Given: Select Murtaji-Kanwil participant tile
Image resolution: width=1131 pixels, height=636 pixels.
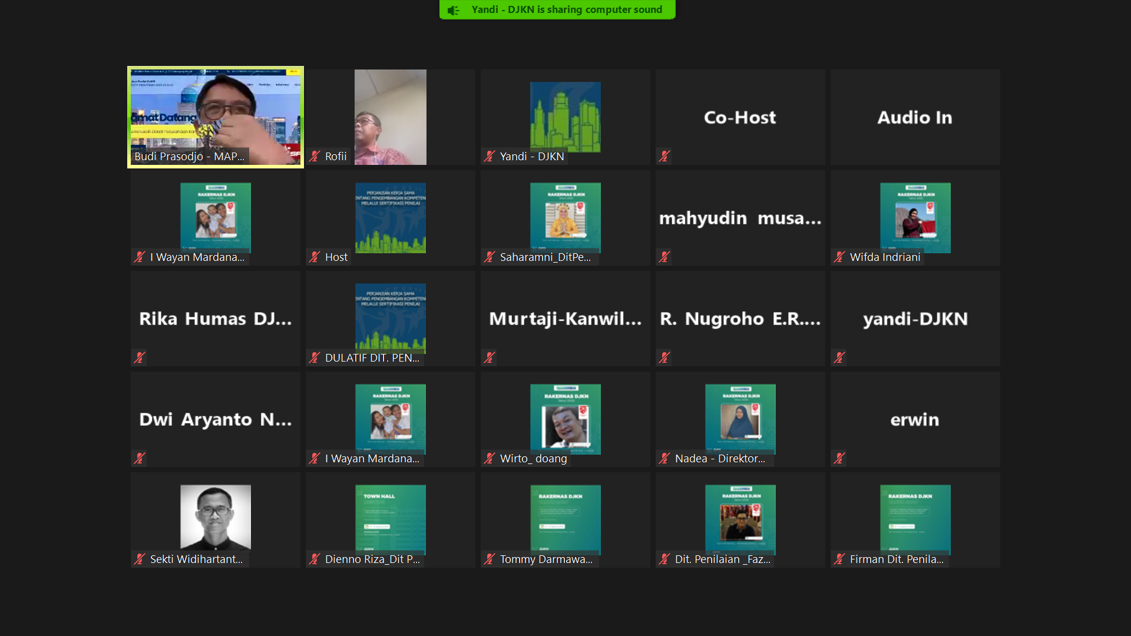Looking at the screenshot, I should tap(565, 319).
